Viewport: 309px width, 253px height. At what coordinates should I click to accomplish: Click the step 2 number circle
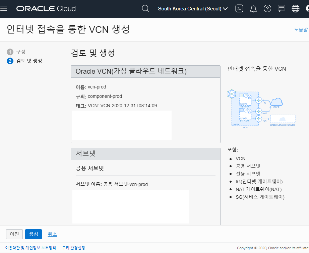pyautogui.click(x=10, y=61)
